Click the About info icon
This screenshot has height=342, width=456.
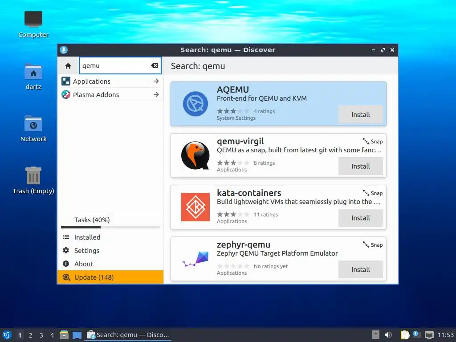tap(66, 264)
